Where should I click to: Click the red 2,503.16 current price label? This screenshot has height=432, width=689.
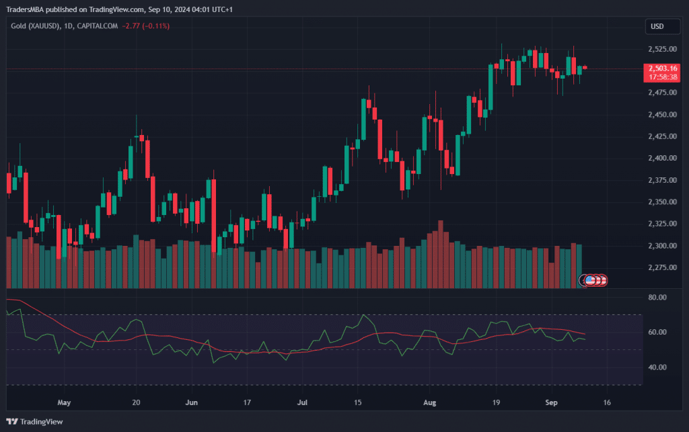pyautogui.click(x=663, y=68)
